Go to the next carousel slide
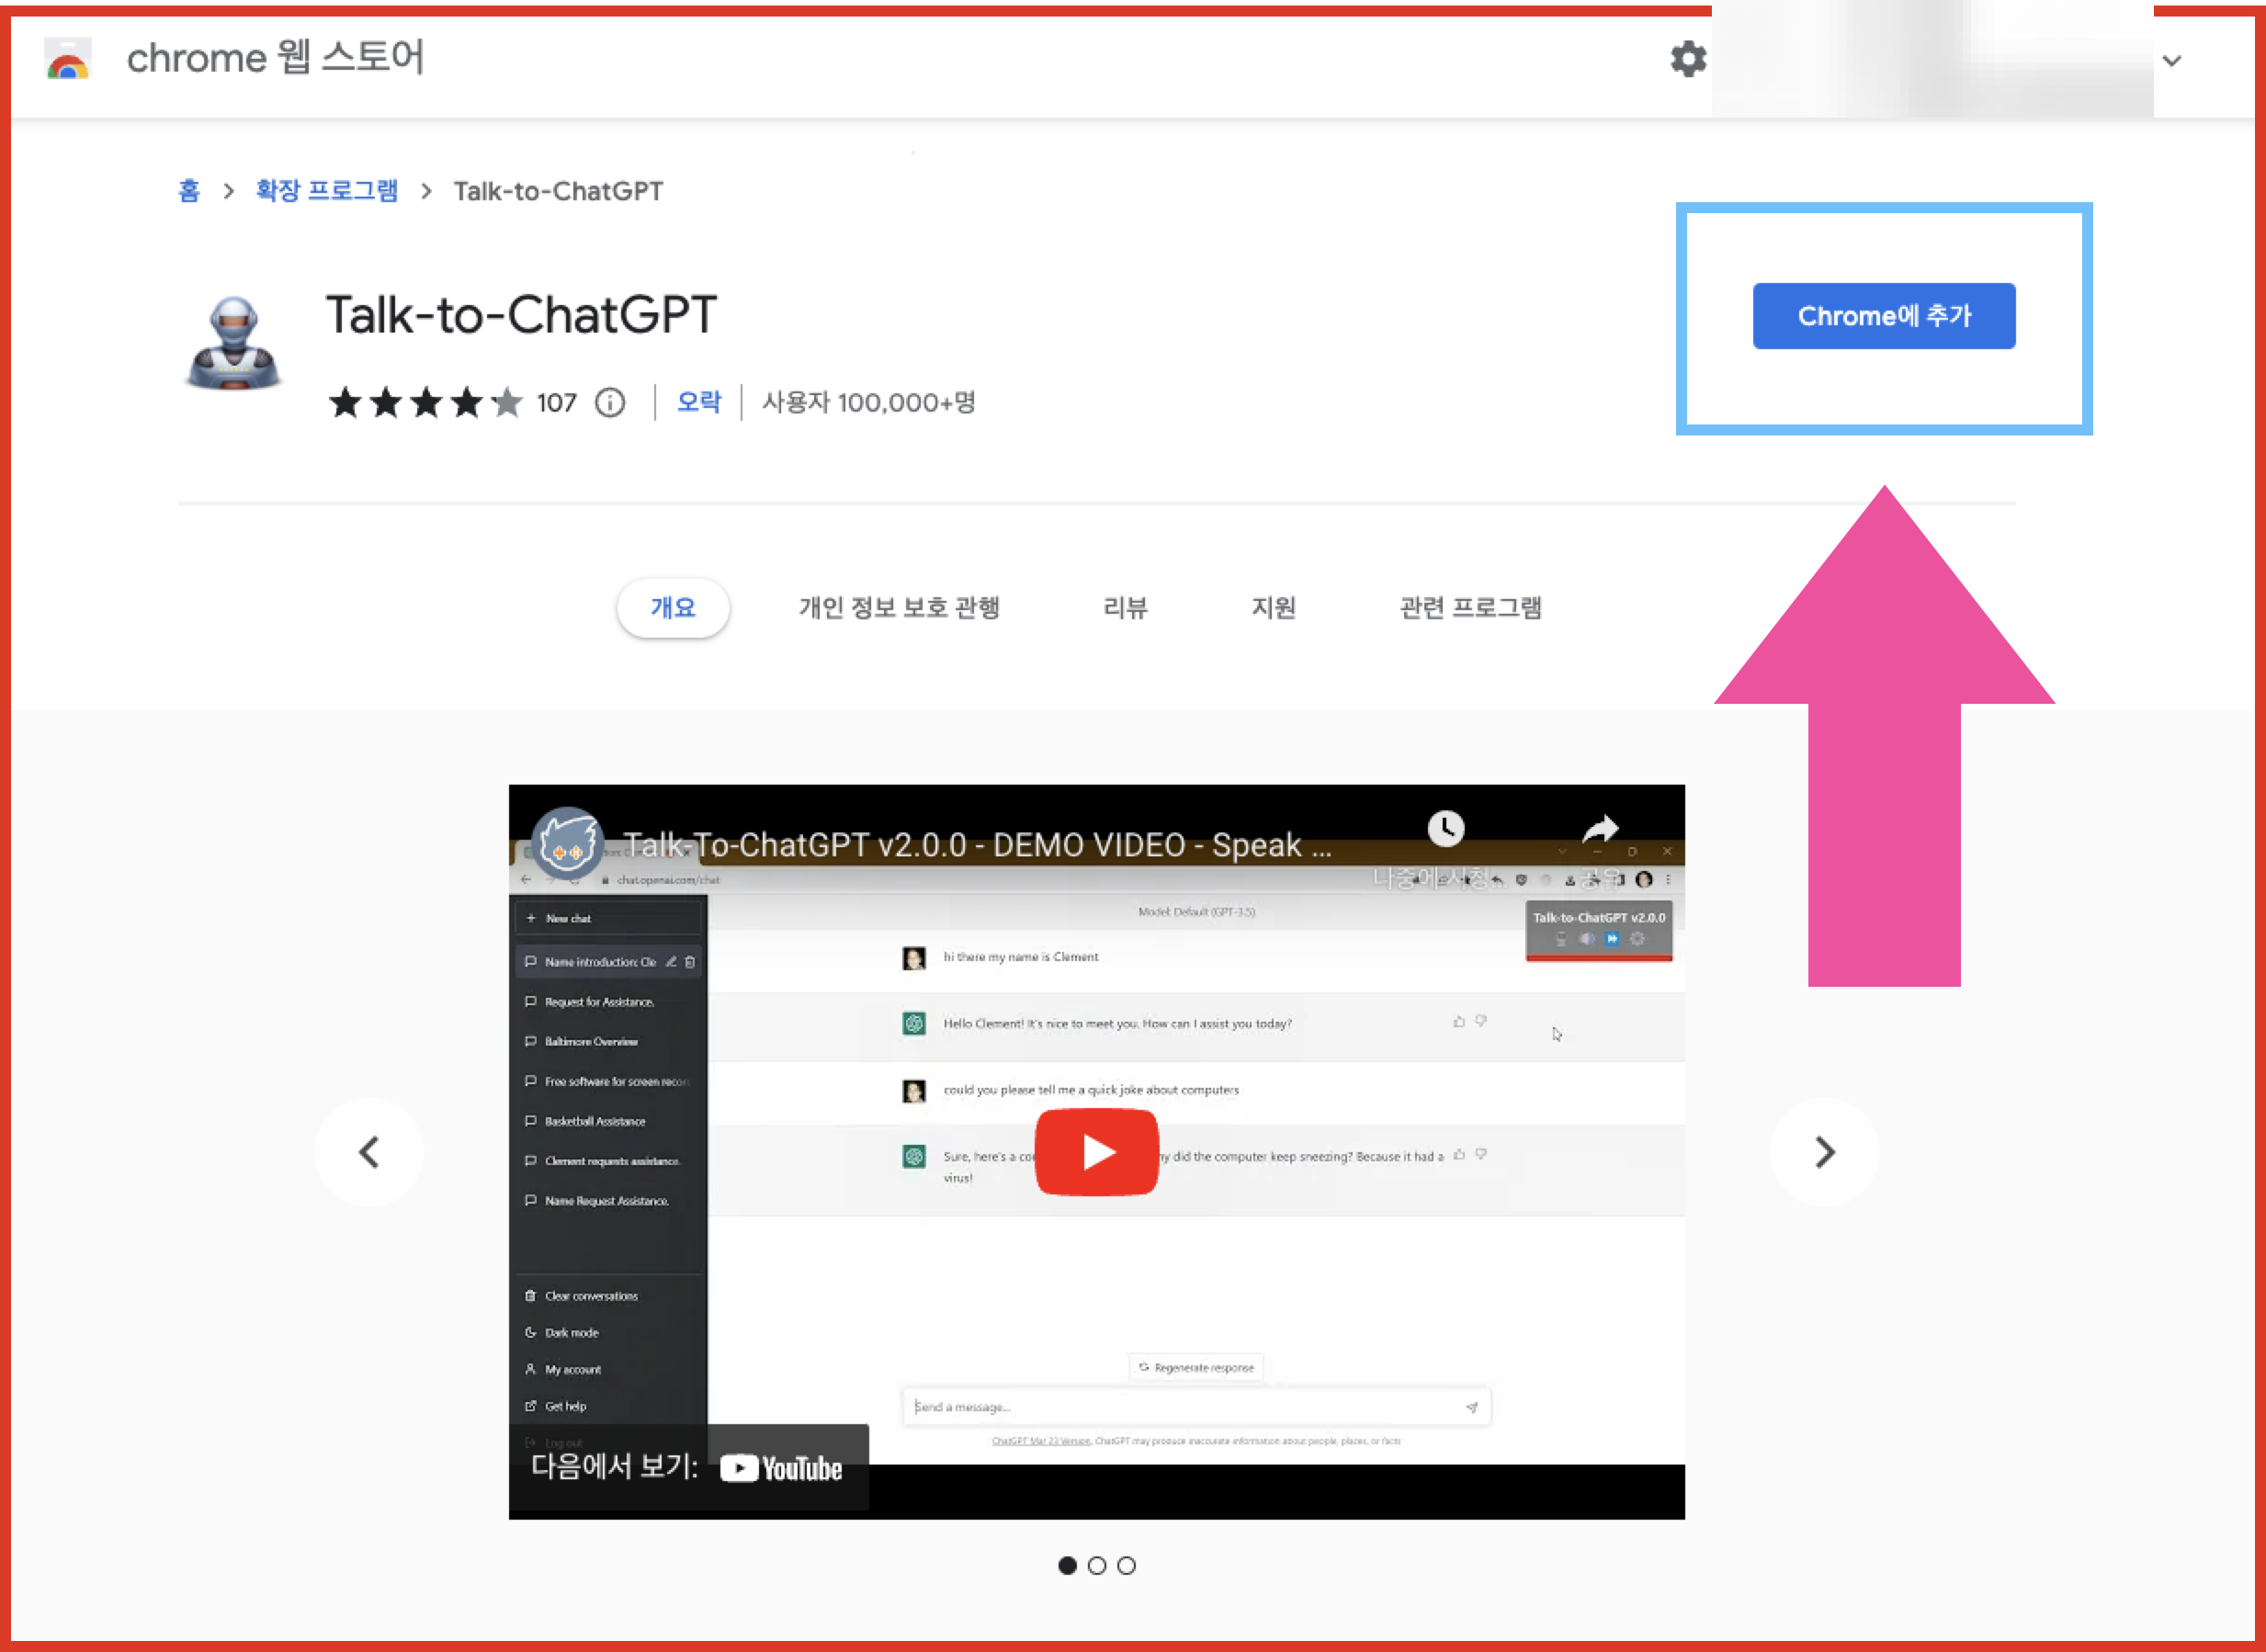 click(1824, 1152)
